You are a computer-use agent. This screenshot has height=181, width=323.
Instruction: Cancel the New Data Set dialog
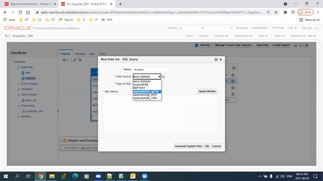pyautogui.click(x=217, y=146)
